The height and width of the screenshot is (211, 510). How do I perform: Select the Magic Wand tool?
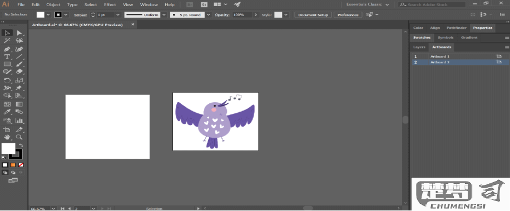tap(7, 41)
